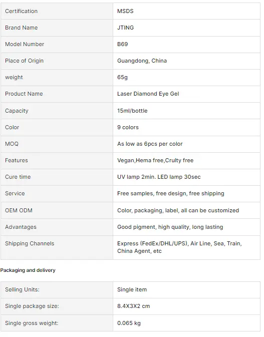This screenshot has width=264, height=337.
Task: Select the 0.065 kg gross weight value
Action: click(x=129, y=323)
